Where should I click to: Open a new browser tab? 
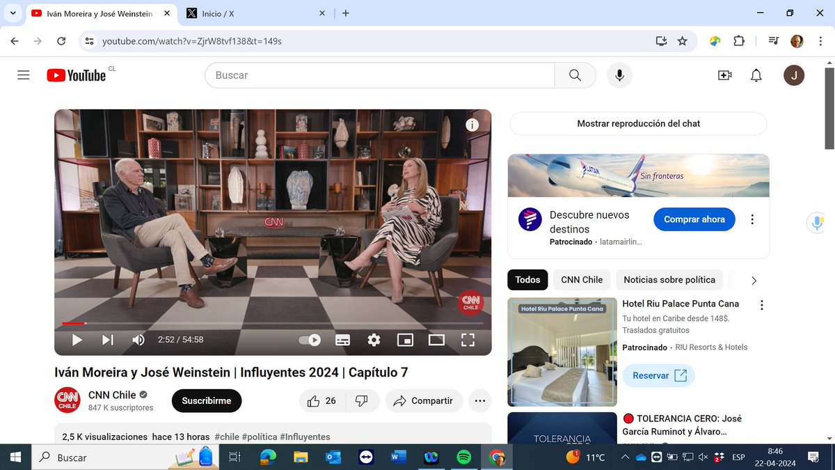click(346, 13)
